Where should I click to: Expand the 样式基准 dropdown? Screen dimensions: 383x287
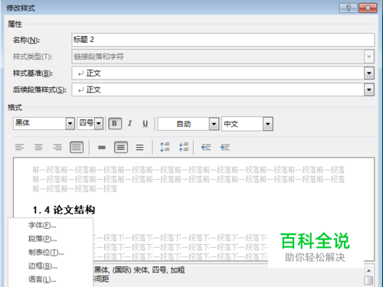point(369,73)
